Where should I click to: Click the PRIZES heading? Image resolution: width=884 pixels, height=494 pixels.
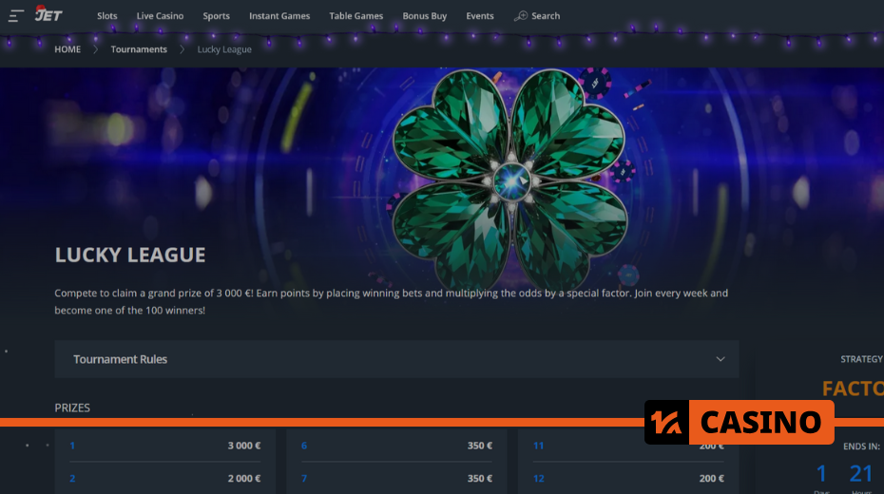point(72,408)
